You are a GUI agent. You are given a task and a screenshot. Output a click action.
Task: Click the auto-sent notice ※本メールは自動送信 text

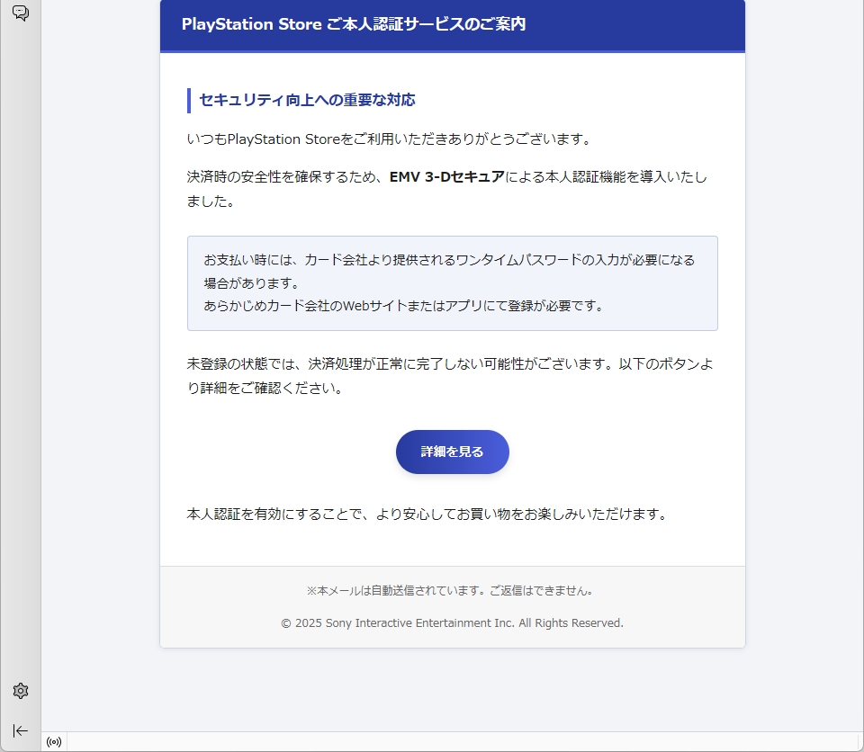point(449,591)
